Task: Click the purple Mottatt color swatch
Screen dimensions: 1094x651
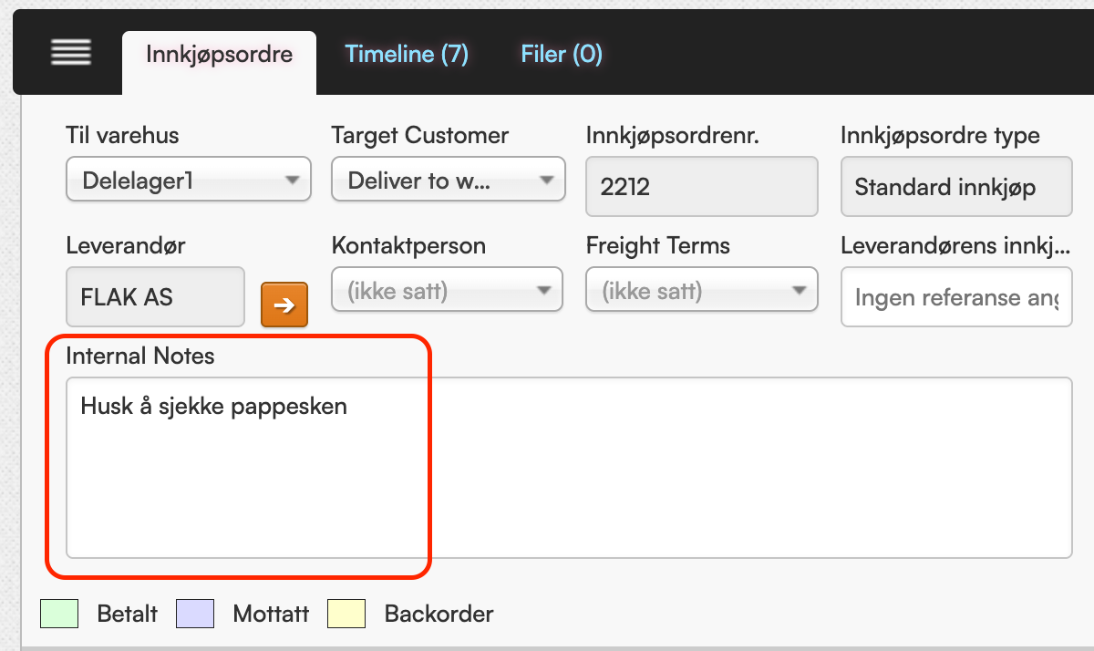Action: coord(195,614)
